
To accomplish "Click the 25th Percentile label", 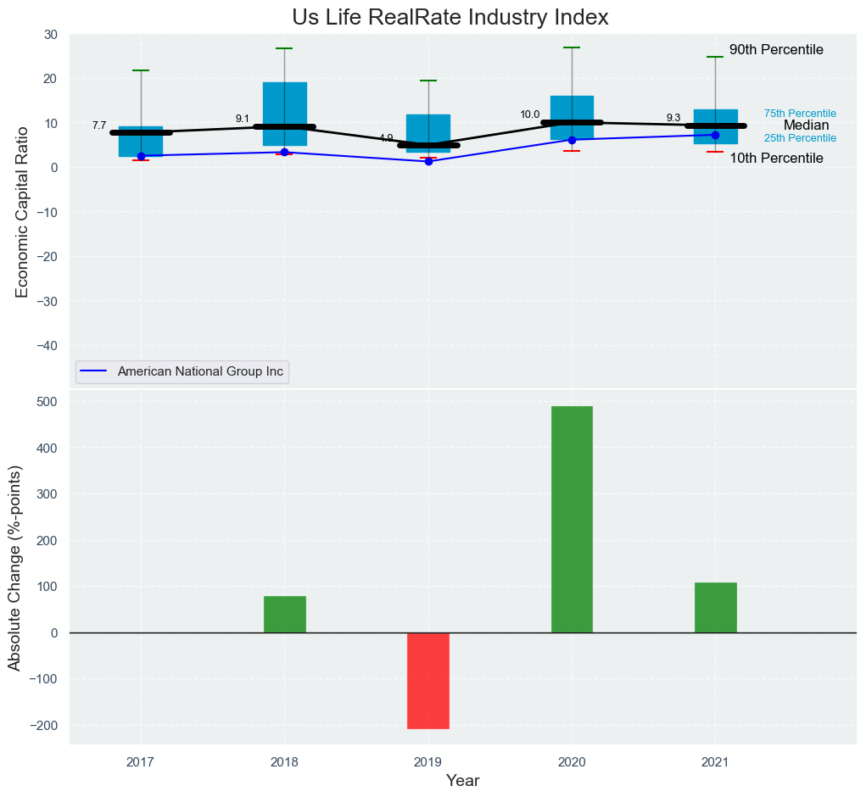I will click(x=800, y=138).
